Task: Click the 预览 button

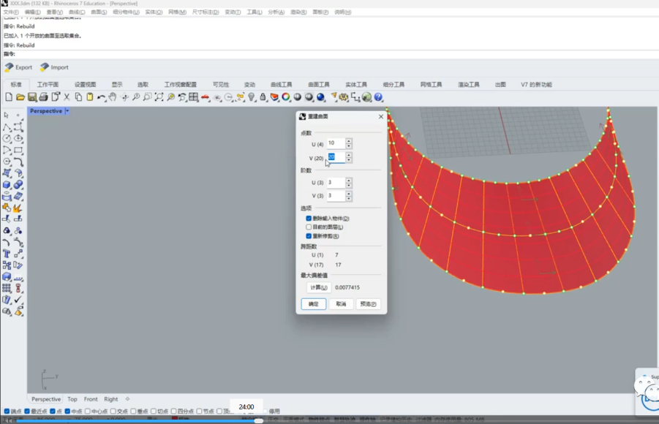Action: click(x=368, y=304)
